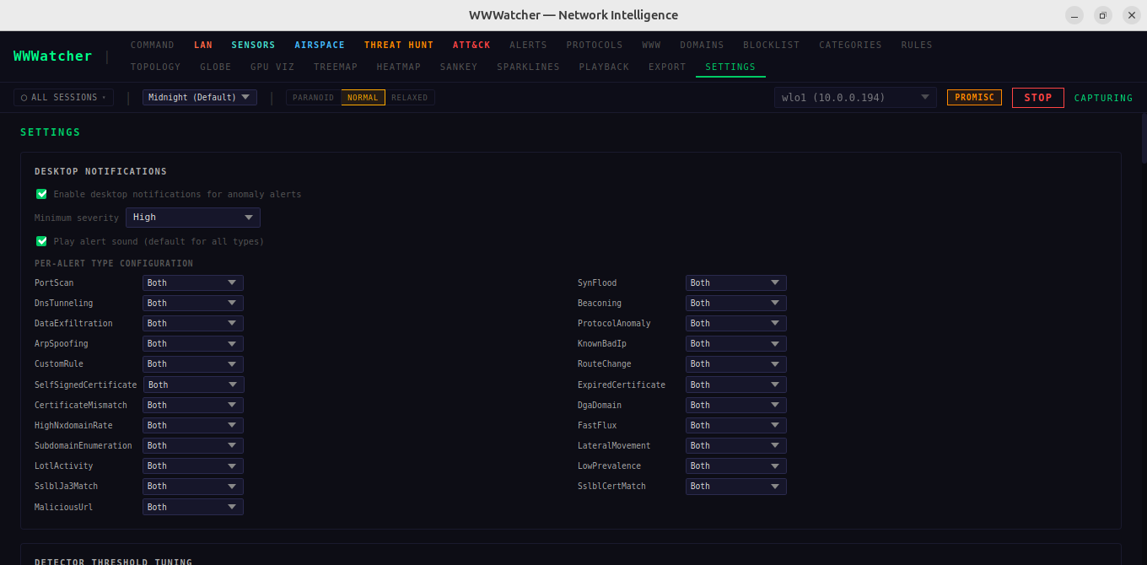
Task: Switch to the TOPOLOGY tab
Action: click(156, 67)
